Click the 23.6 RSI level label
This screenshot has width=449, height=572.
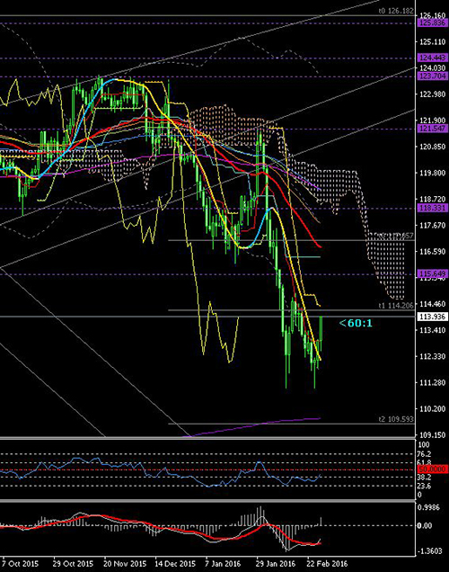[425, 486]
